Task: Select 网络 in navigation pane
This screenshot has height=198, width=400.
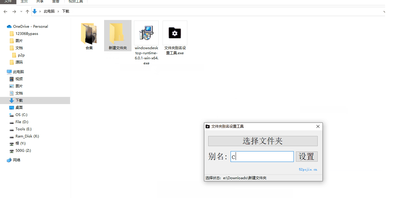Action: 16,160
